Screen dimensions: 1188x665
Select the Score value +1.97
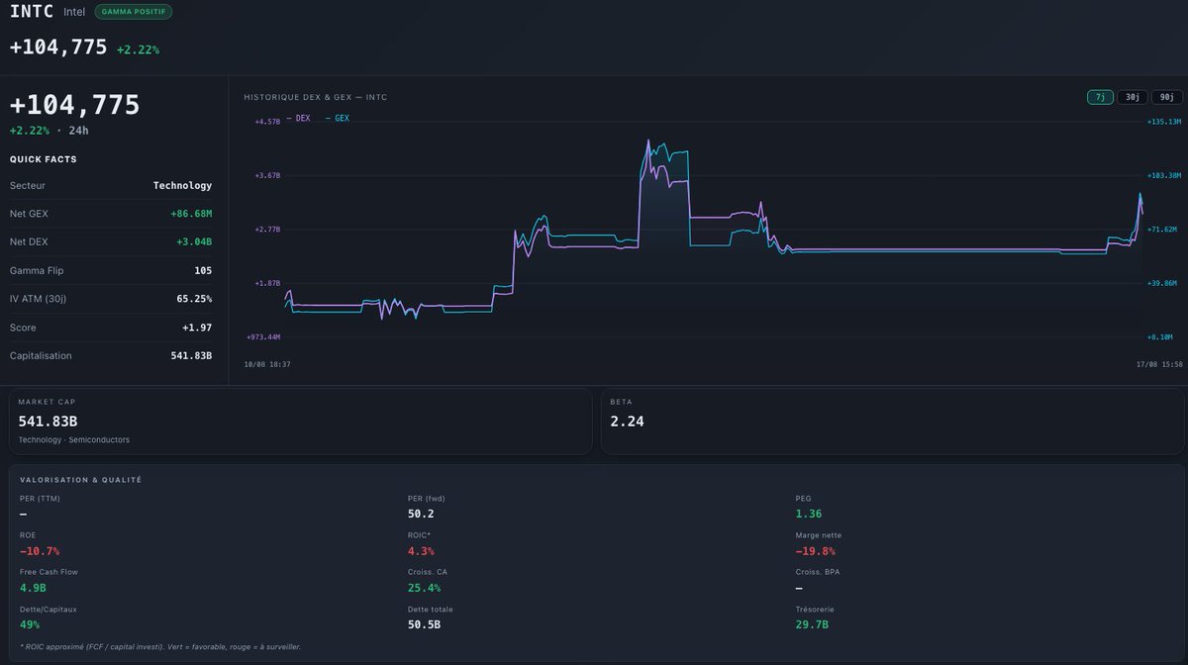click(197, 328)
